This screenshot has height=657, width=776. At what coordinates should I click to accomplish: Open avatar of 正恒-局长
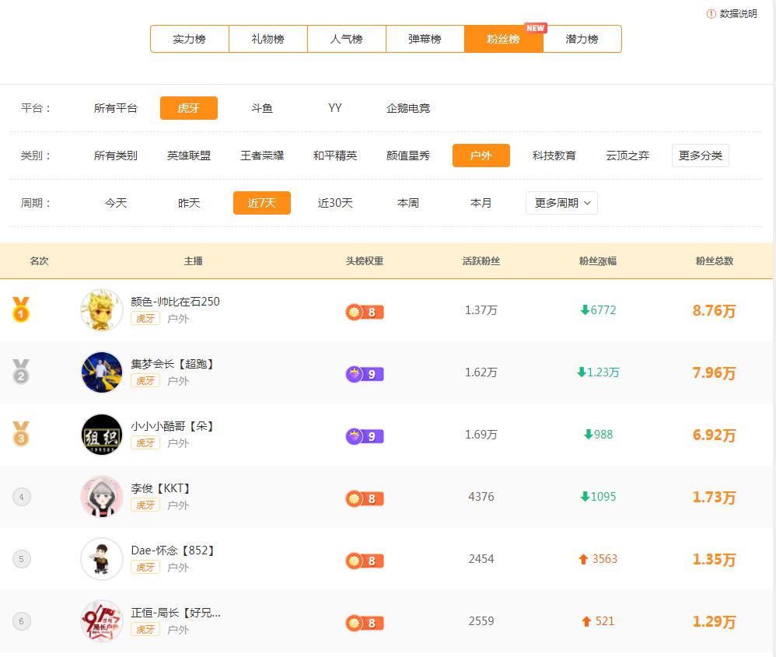tap(101, 621)
